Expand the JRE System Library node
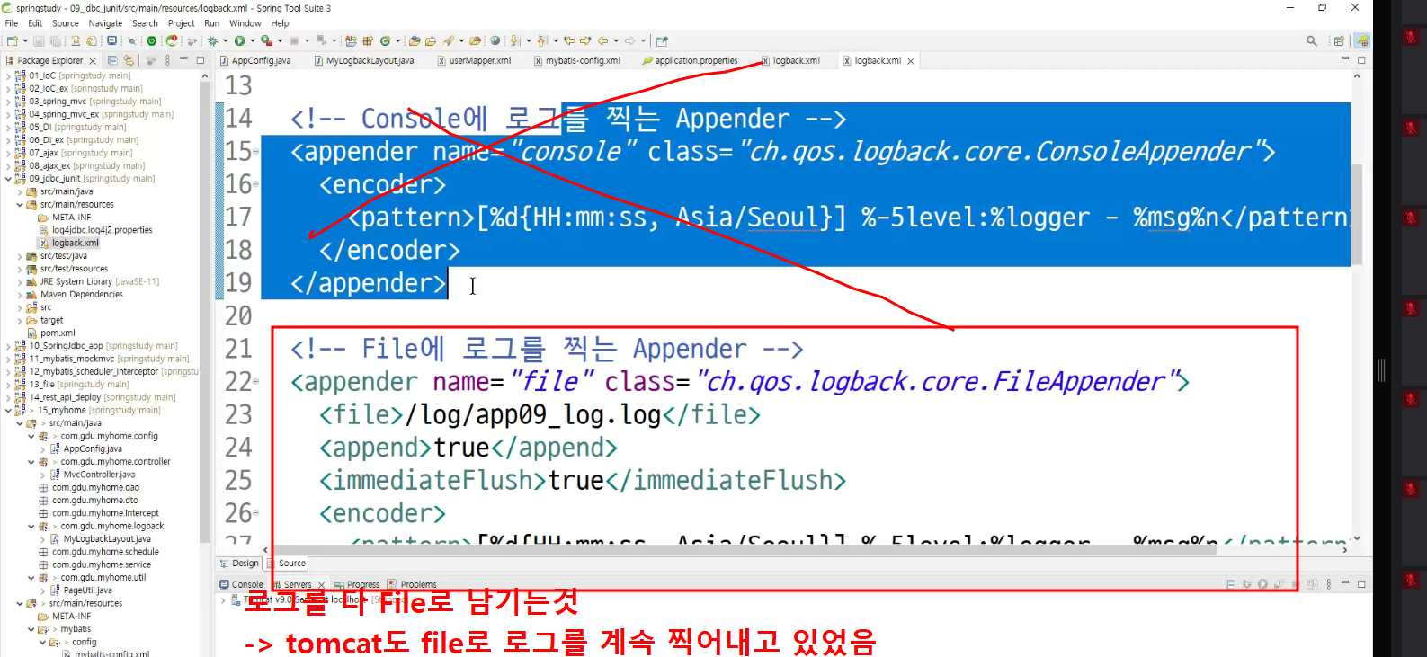Image resolution: width=1427 pixels, height=657 pixels. (20, 282)
